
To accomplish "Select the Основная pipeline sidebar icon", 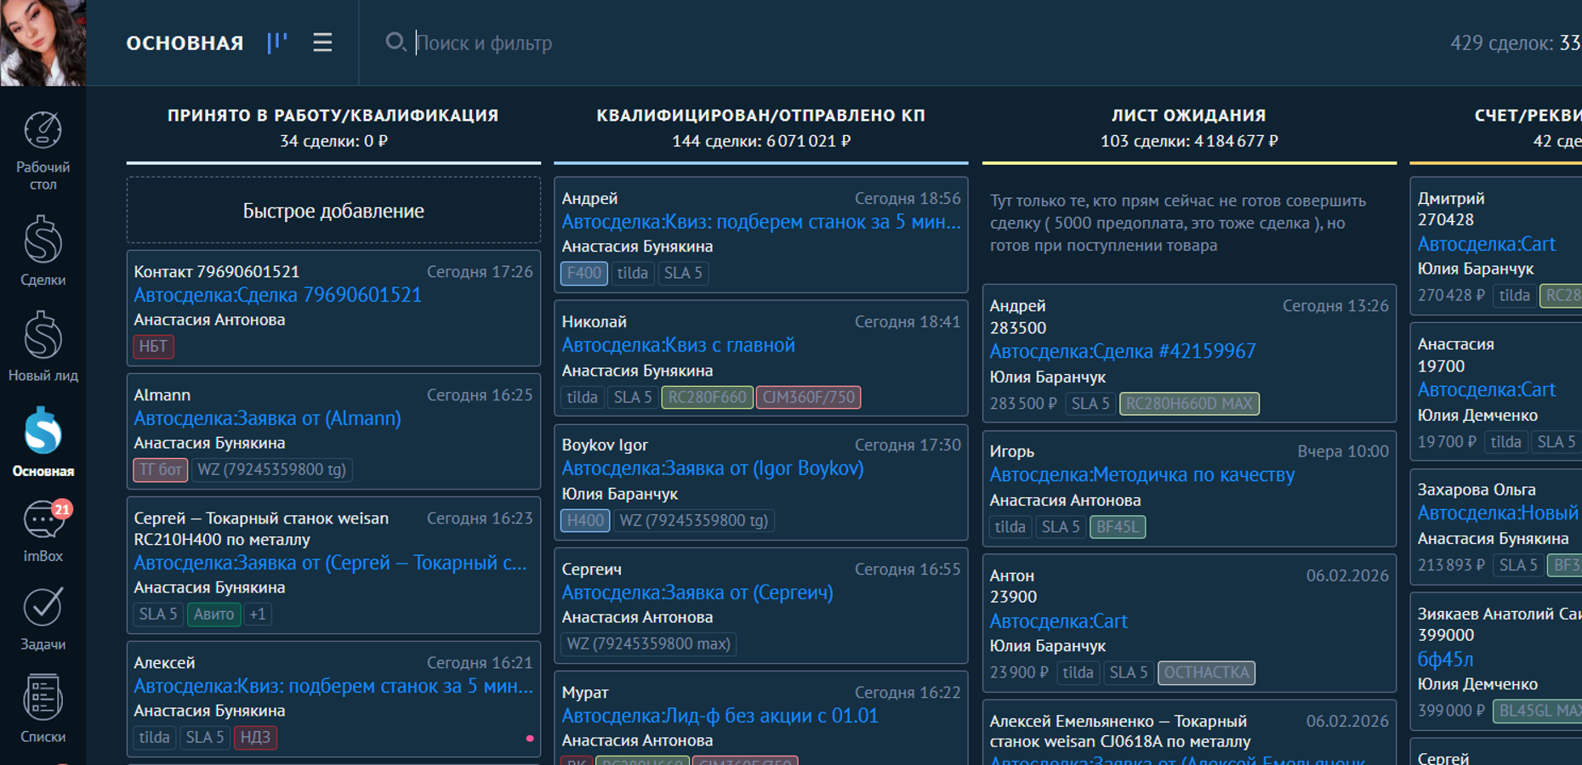I will (x=43, y=441).
